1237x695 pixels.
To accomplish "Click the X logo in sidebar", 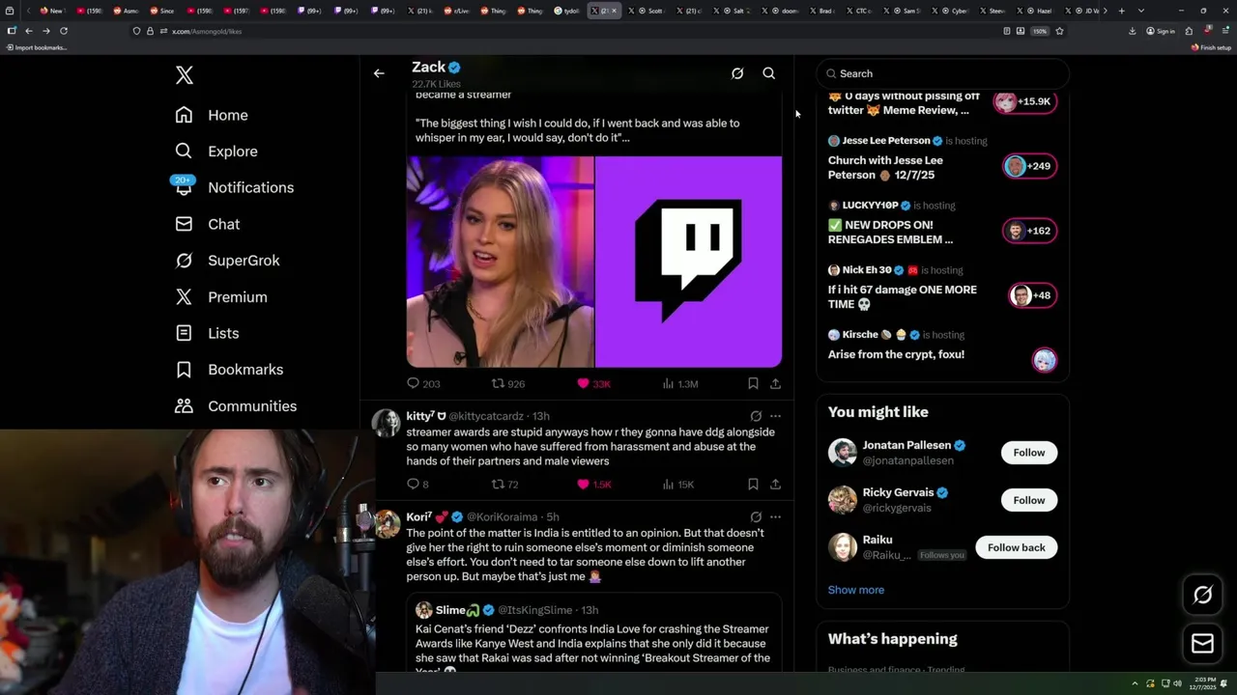I will point(184,75).
